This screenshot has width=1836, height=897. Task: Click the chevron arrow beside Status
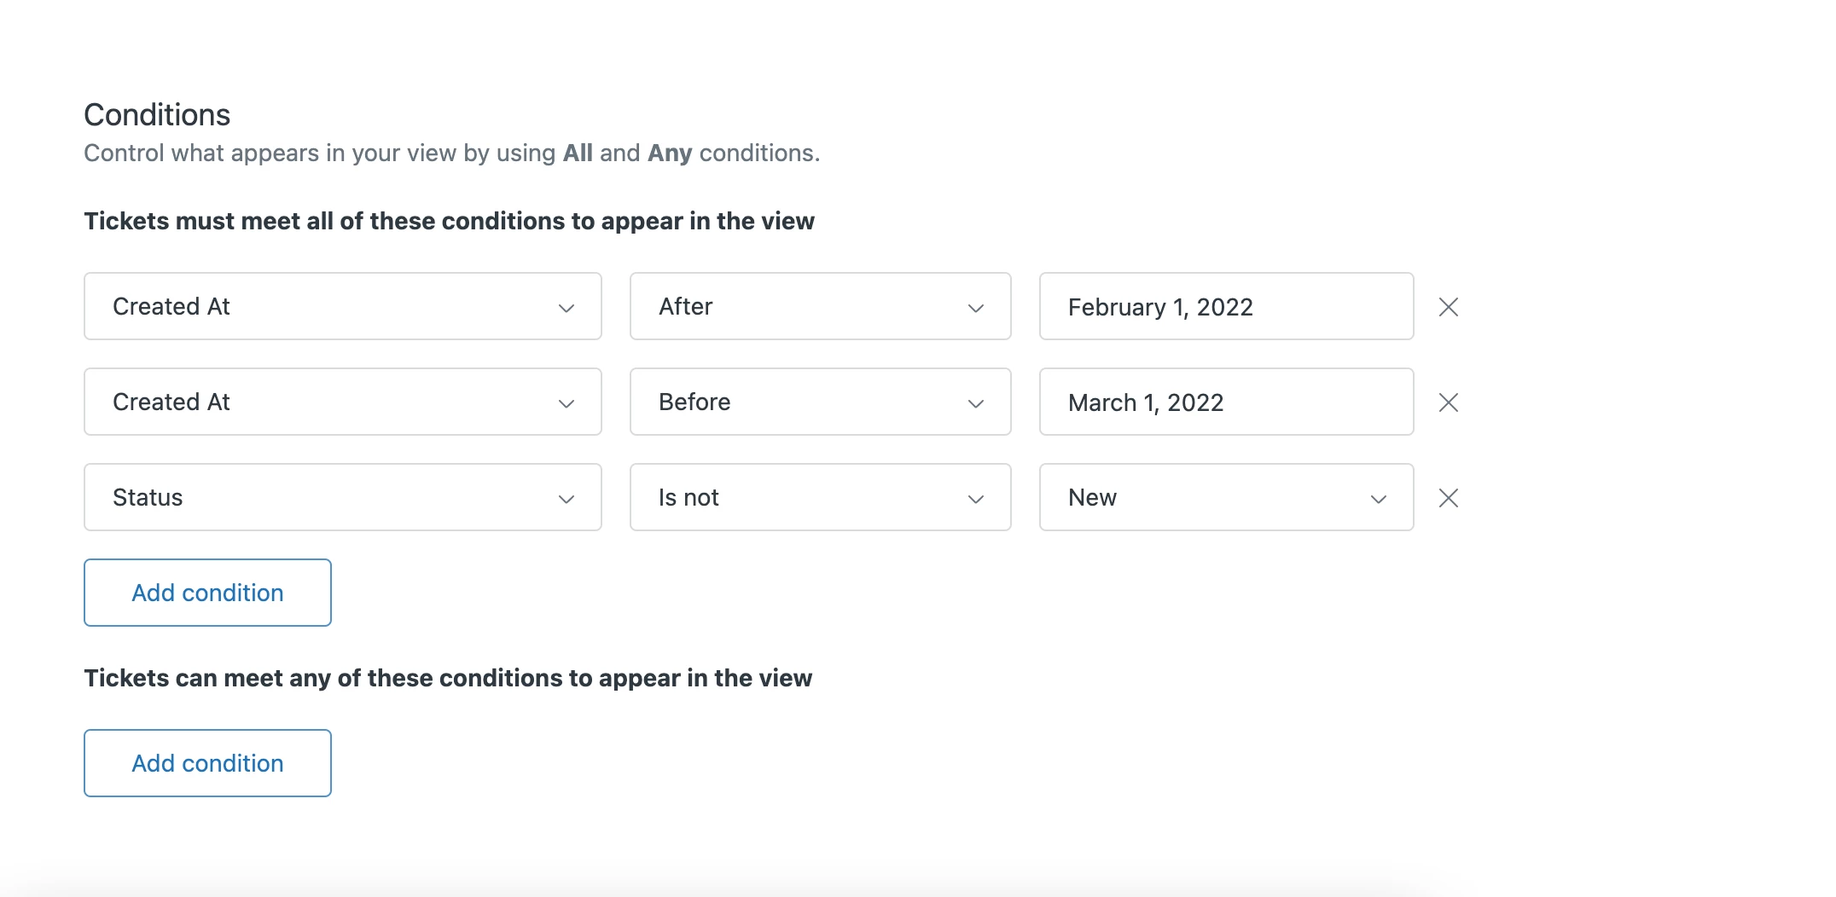click(566, 499)
